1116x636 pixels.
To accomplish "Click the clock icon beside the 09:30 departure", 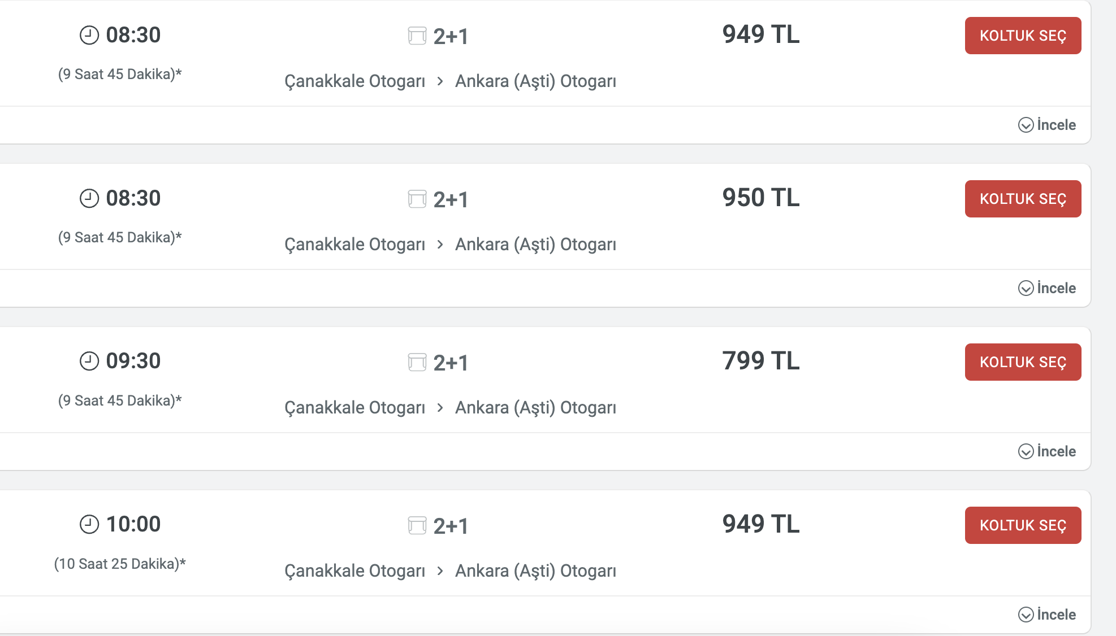I will pos(89,361).
